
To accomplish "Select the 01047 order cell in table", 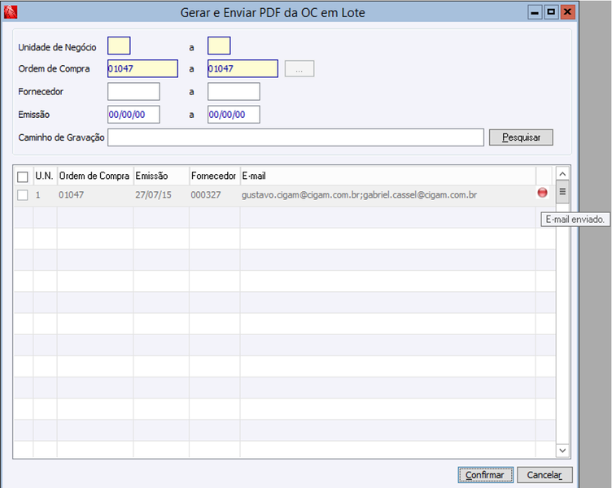I will pyautogui.click(x=95, y=195).
